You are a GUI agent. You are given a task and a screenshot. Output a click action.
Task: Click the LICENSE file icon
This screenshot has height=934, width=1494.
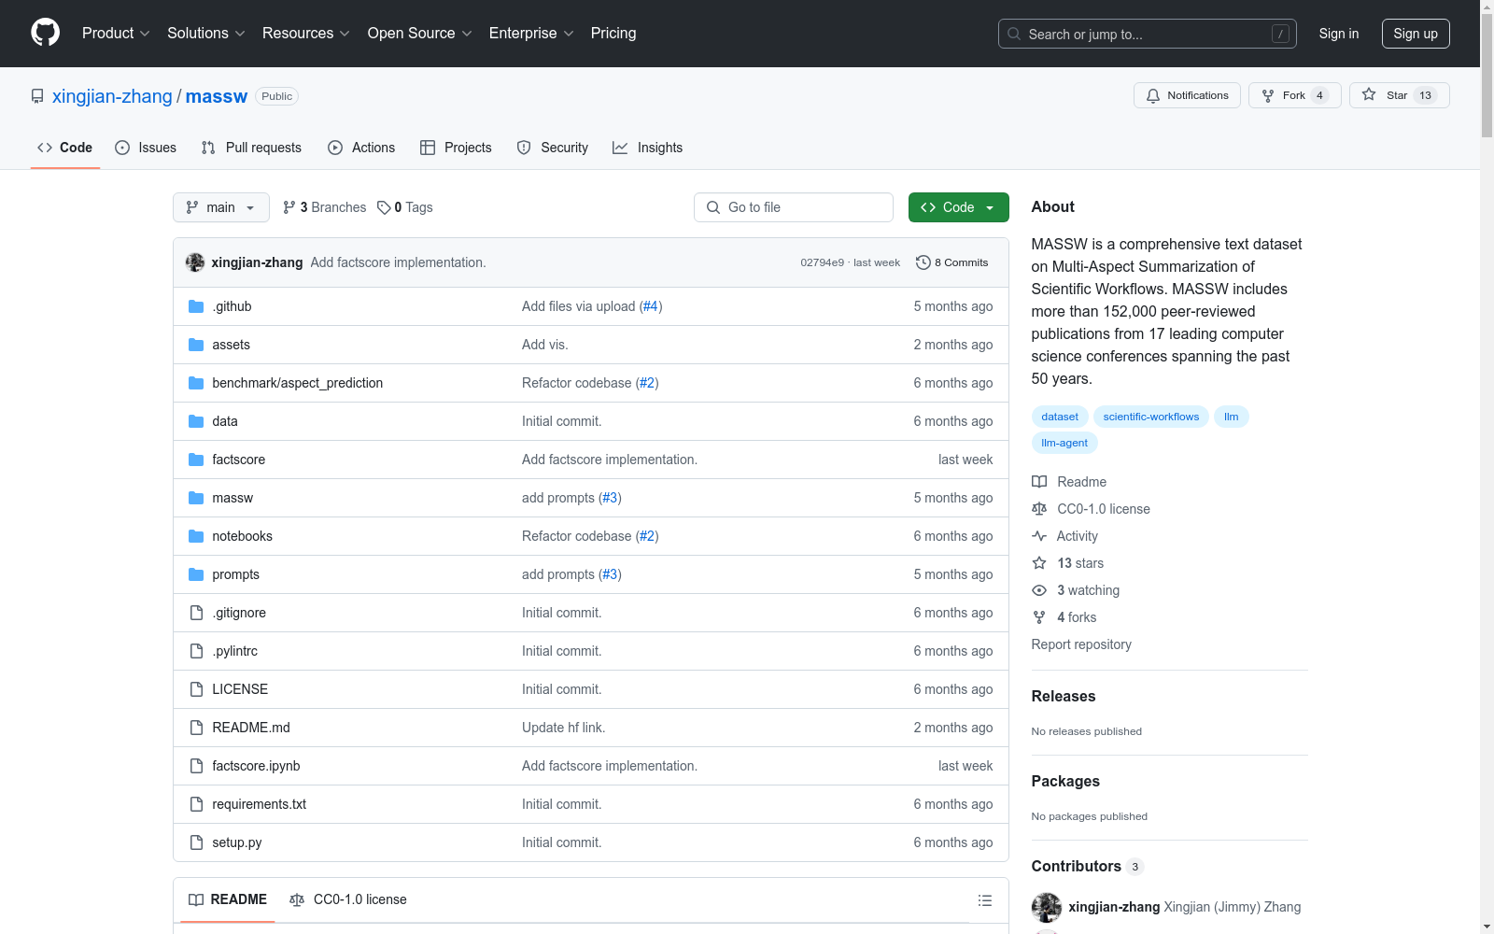tap(196, 689)
